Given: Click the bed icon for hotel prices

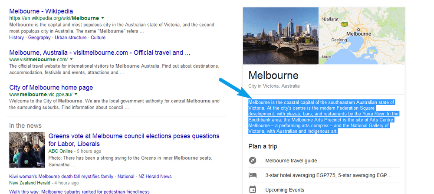Looking at the screenshot, I should 253,175.
